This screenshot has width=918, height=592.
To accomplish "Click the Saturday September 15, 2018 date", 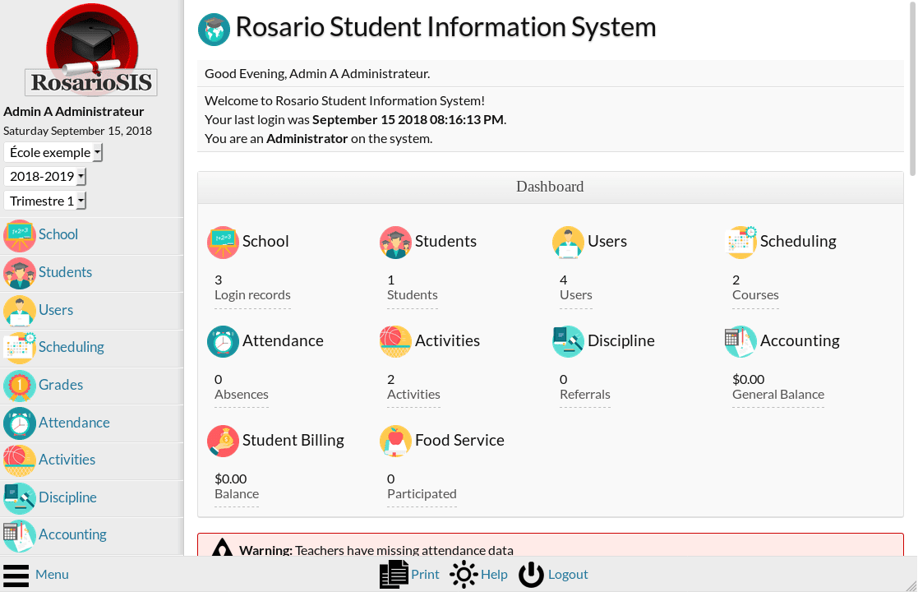I will point(78,131).
